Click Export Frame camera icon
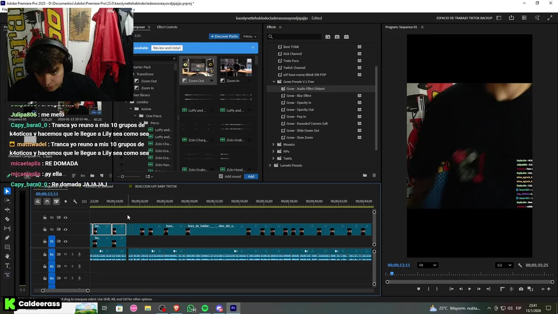Image resolution: width=558 pixels, height=314 pixels. [x=521, y=289]
